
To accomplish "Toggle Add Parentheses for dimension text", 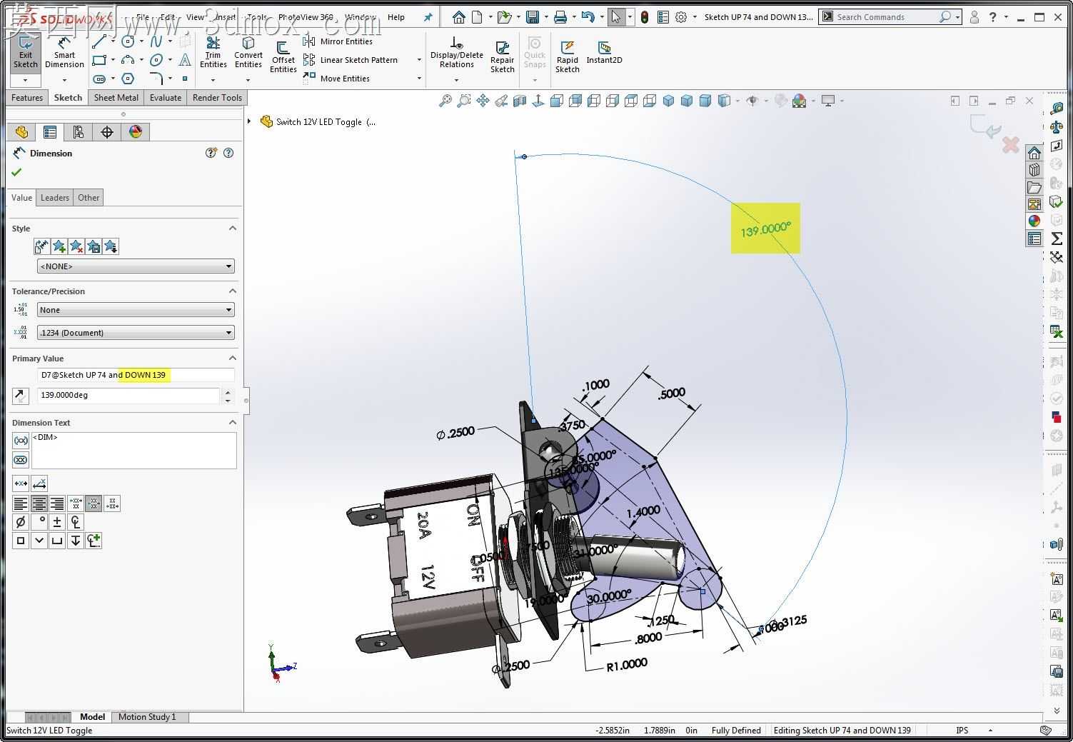I will (x=21, y=441).
